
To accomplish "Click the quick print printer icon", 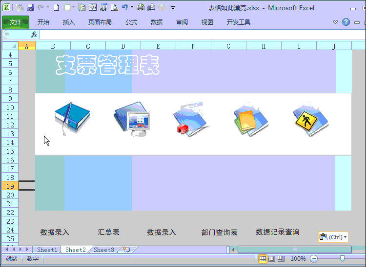I will coord(141,8).
